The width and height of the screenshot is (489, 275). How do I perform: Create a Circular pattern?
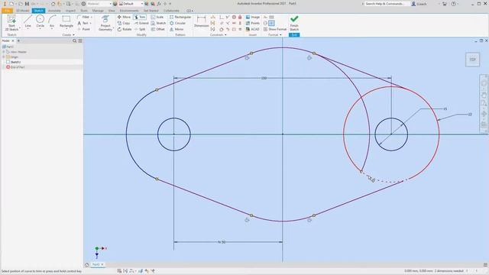177,23
